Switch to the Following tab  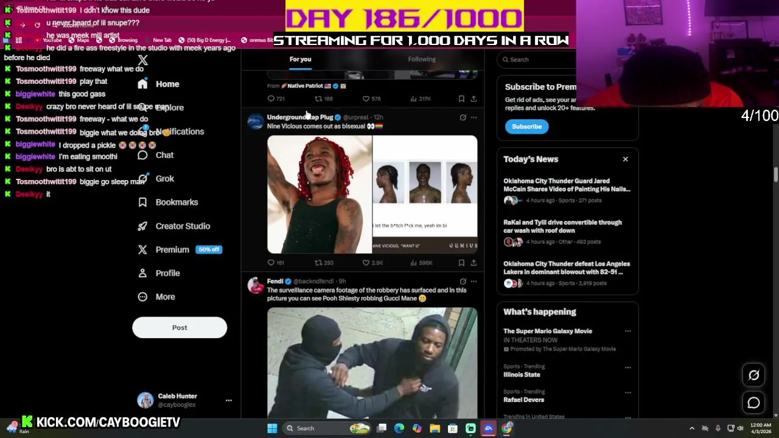pyautogui.click(x=422, y=59)
